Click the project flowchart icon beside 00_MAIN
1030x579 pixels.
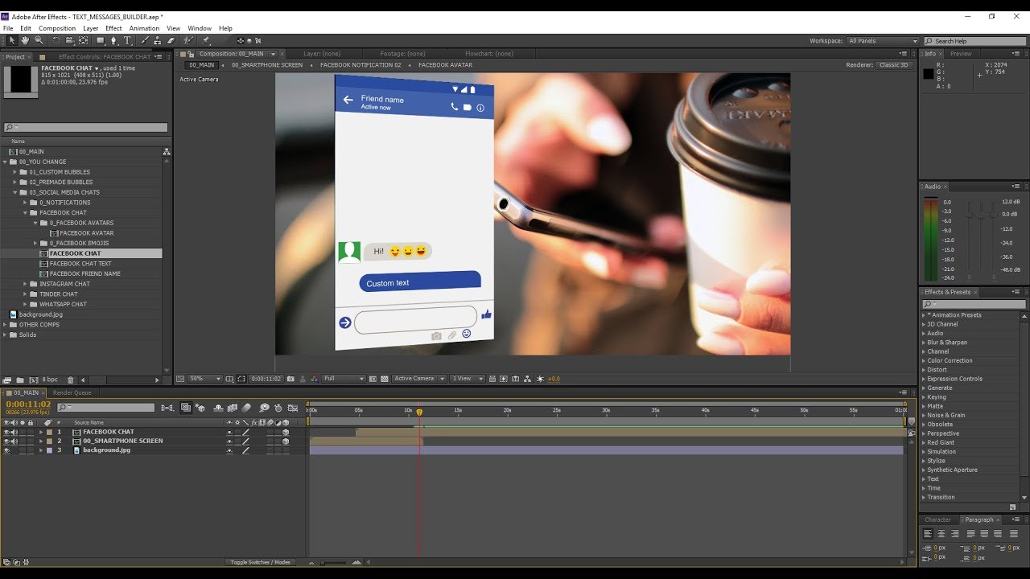click(x=167, y=151)
